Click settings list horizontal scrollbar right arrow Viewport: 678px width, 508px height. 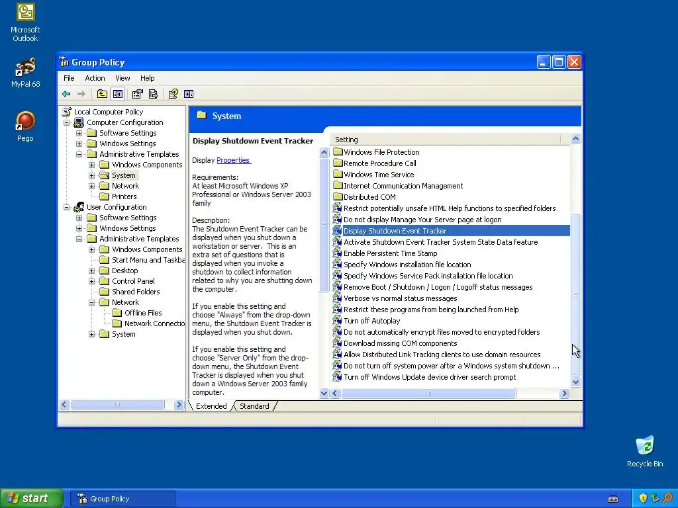[x=564, y=393]
